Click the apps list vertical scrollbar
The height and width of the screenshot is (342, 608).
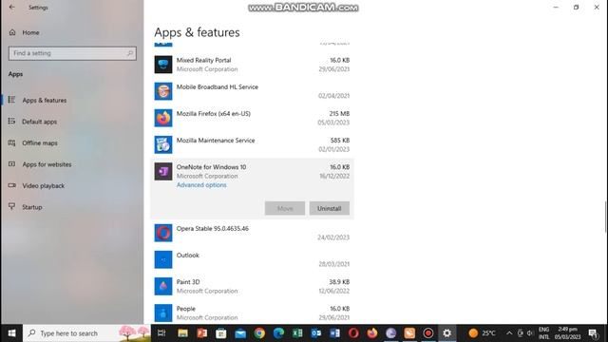point(605,218)
